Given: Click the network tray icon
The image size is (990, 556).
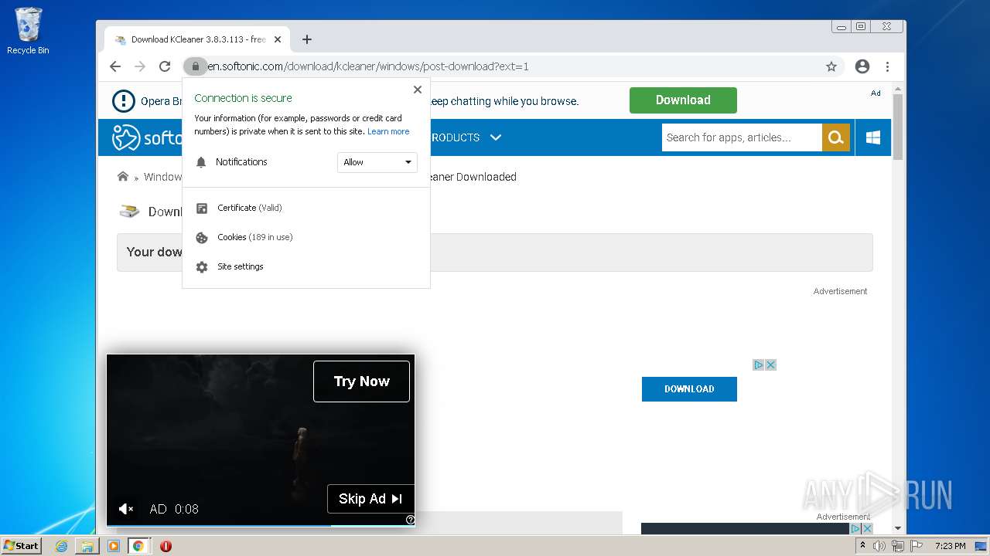Looking at the screenshot, I should point(898,546).
